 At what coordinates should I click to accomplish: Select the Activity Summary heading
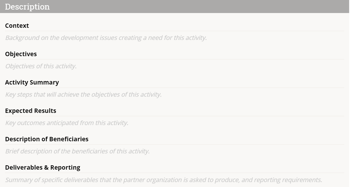(x=32, y=82)
